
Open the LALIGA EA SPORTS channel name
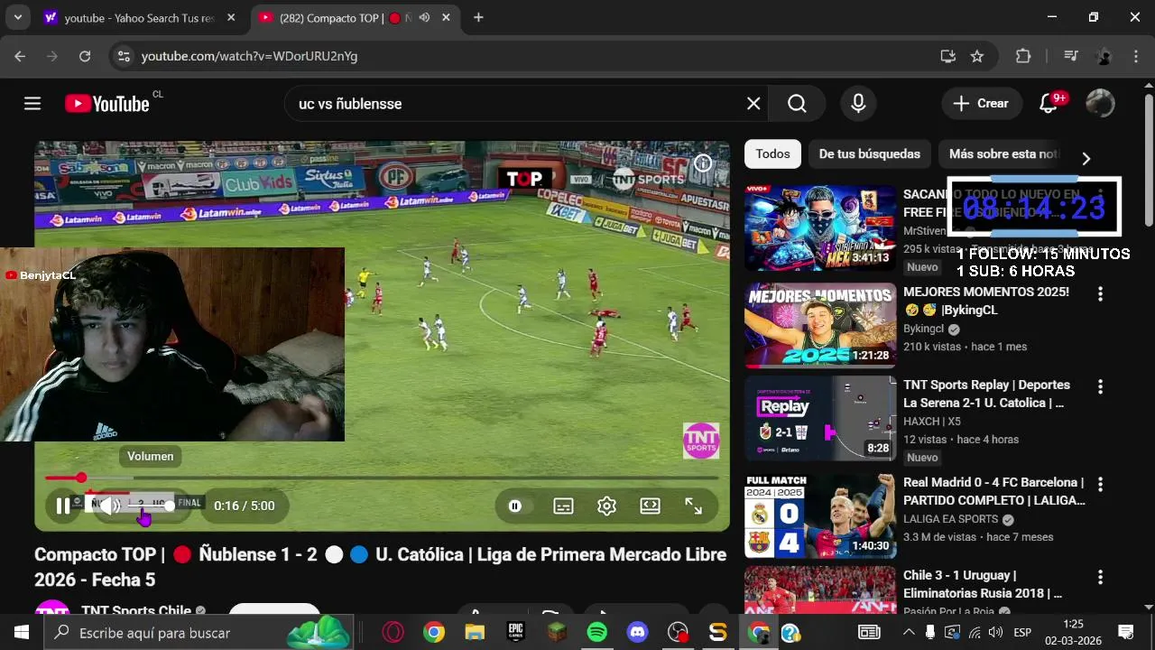click(950, 519)
